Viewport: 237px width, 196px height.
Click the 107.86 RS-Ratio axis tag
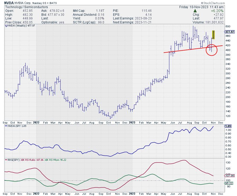click(x=229, y=176)
